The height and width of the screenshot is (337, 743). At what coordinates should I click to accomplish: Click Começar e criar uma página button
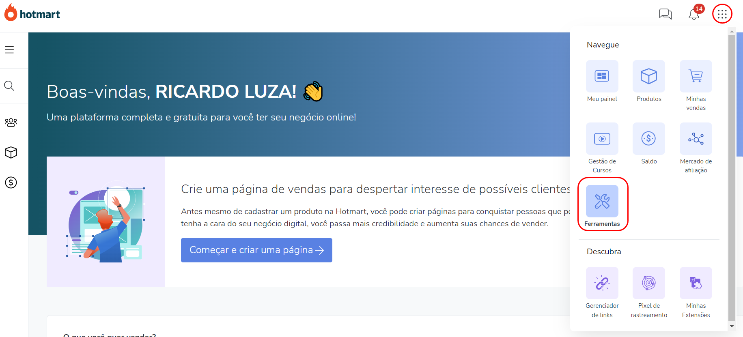[256, 250]
